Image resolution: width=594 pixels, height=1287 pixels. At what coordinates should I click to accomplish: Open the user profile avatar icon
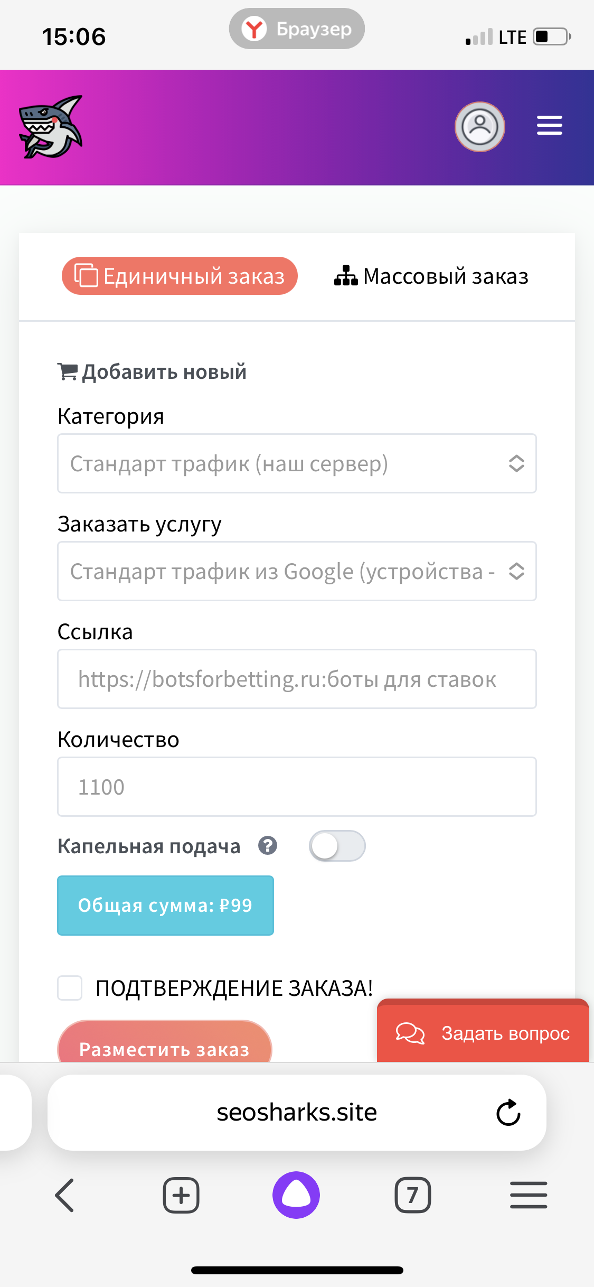pyautogui.click(x=479, y=127)
